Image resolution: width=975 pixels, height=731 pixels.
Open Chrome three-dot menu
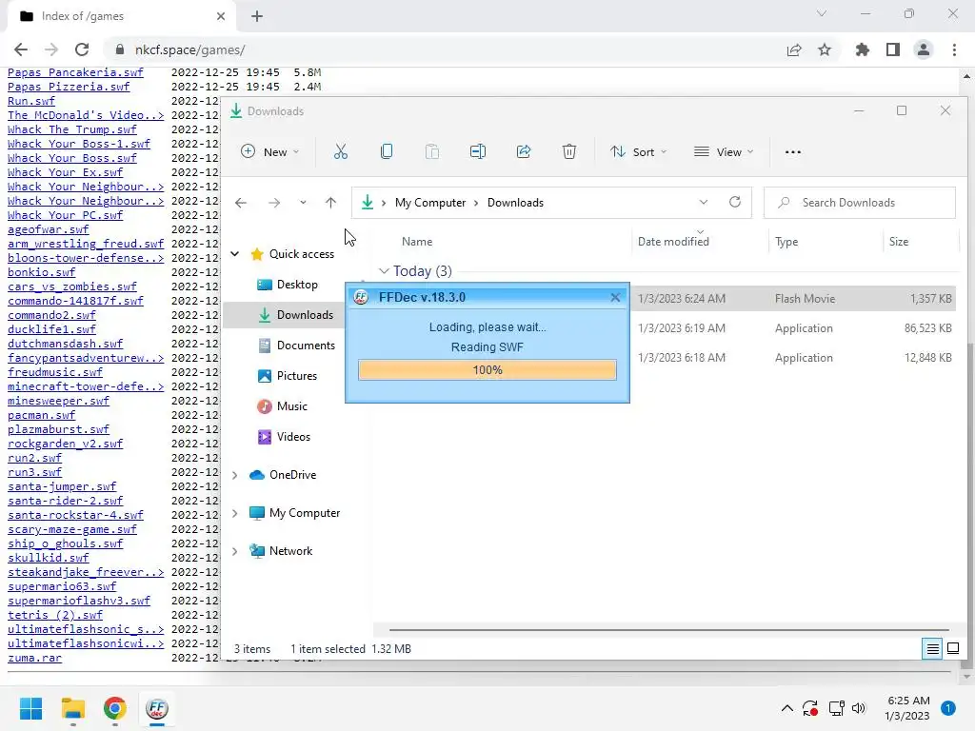[x=954, y=49]
